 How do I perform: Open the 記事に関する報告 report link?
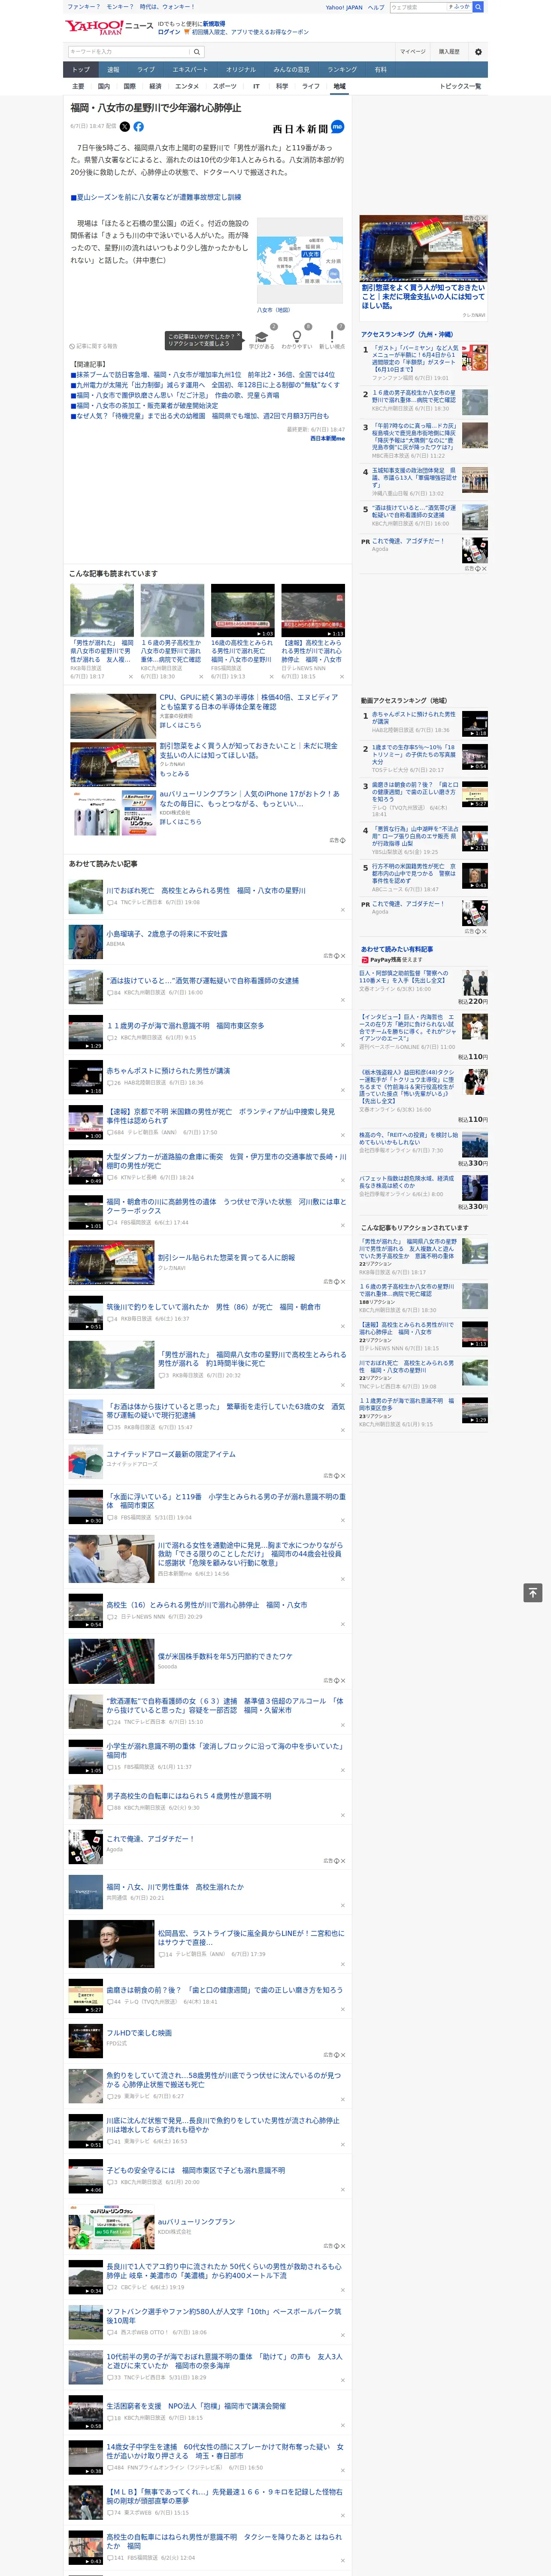click(93, 346)
